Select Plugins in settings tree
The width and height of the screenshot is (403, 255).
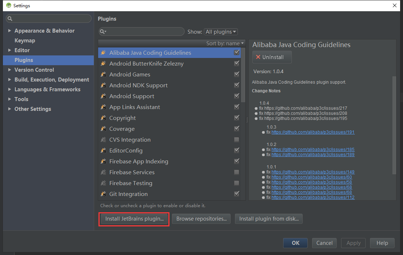point(48,60)
